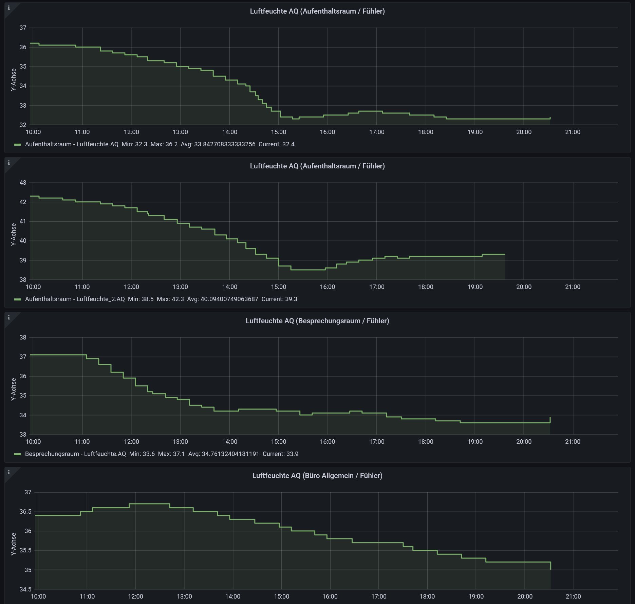Click the Y-Achse label of the Büro Allgemein chart

(x=14, y=544)
